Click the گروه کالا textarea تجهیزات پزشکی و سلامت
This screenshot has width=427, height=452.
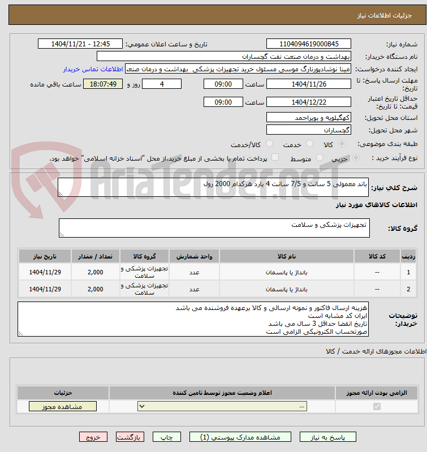tap(214, 228)
